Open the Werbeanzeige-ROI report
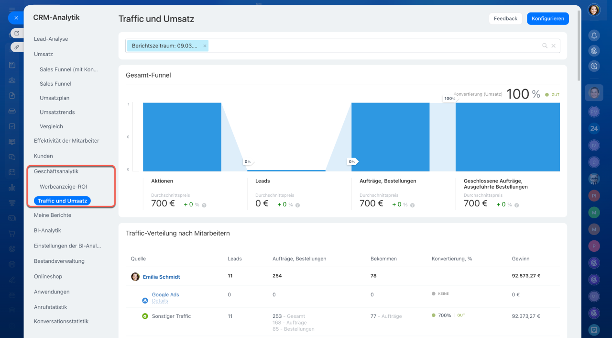 click(x=63, y=186)
